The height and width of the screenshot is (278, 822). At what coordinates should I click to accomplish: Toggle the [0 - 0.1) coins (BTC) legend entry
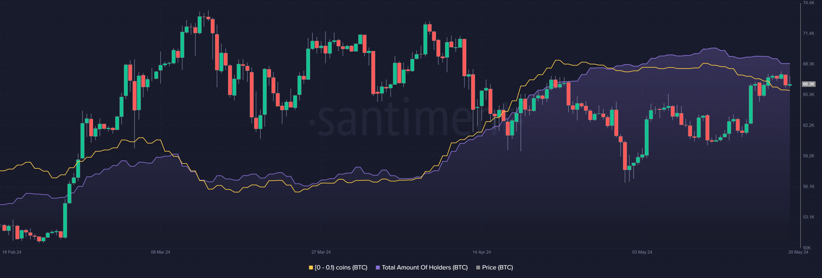[338, 267]
